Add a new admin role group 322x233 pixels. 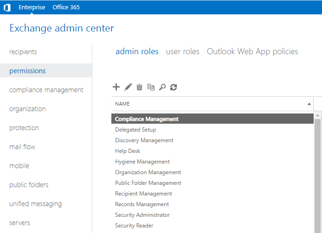(116, 87)
